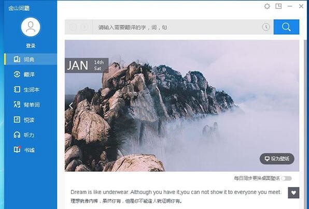Open search history clock icon
The width and height of the screenshot is (309, 209).
pos(266,27)
